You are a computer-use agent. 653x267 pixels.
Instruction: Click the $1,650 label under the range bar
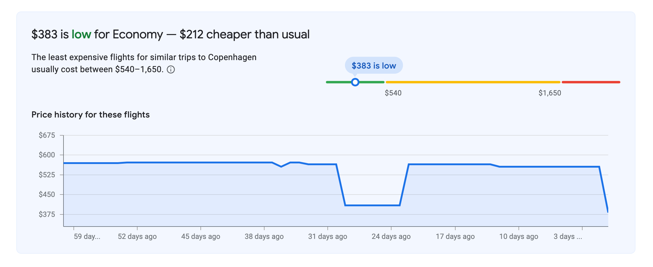pos(550,93)
